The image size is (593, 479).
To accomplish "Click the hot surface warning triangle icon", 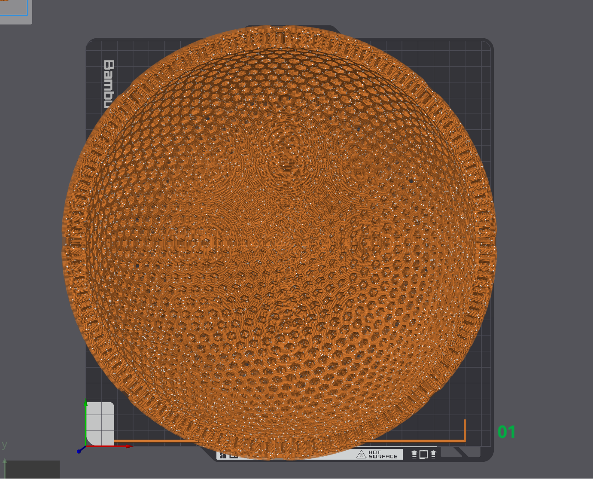I will (x=361, y=455).
